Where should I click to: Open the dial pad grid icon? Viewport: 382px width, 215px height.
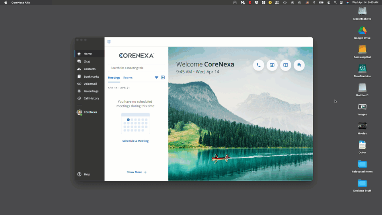coord(109,42)
